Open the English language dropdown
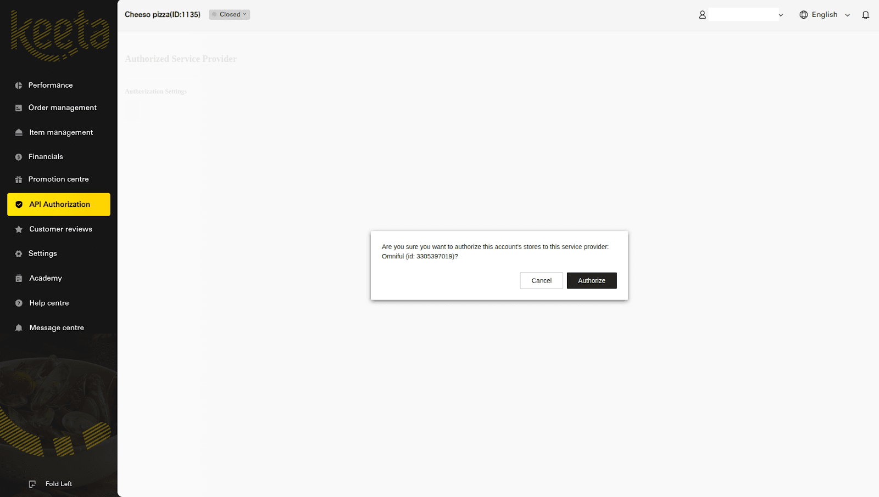 pyautogui.click(x=825, y=15)
